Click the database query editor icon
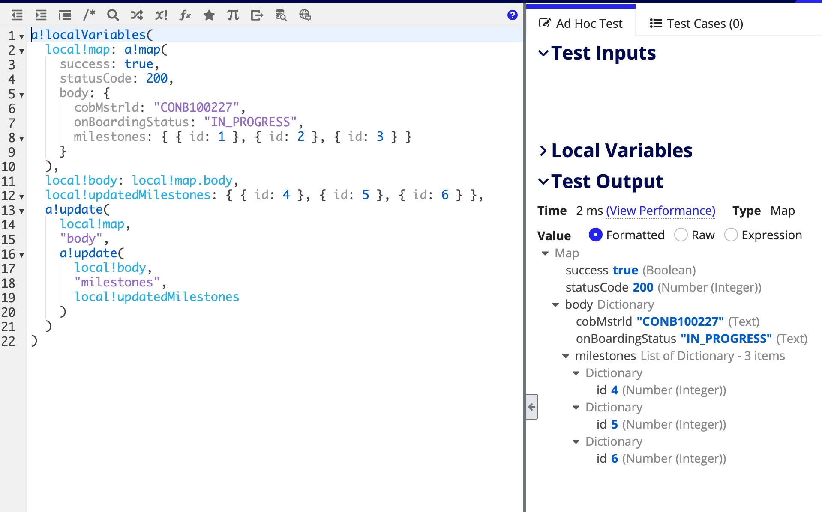The height and width of the screenshot is (512, 822). 281,15
